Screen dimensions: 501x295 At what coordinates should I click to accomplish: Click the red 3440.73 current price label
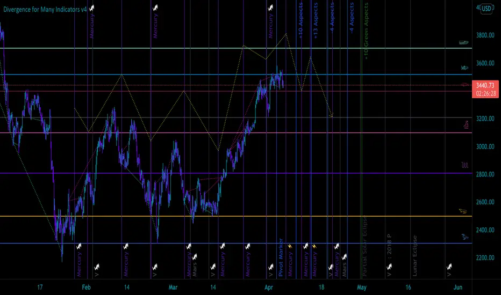point(485,85)
